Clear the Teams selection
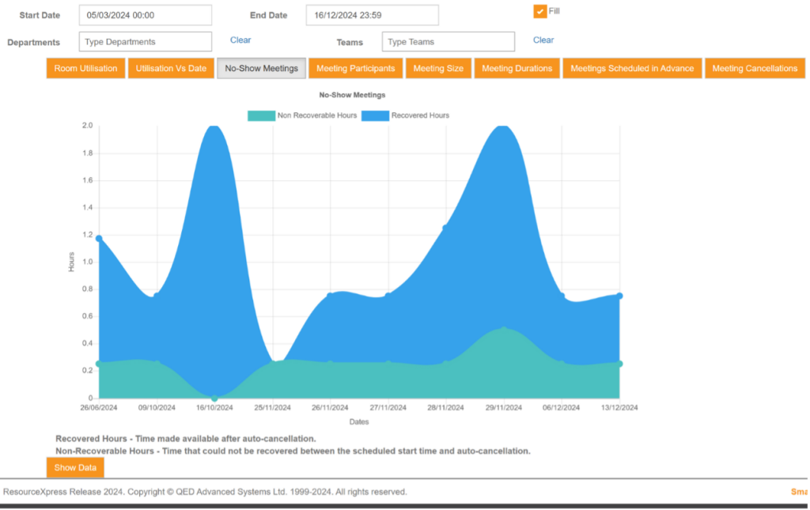 (x=543, y=40)
